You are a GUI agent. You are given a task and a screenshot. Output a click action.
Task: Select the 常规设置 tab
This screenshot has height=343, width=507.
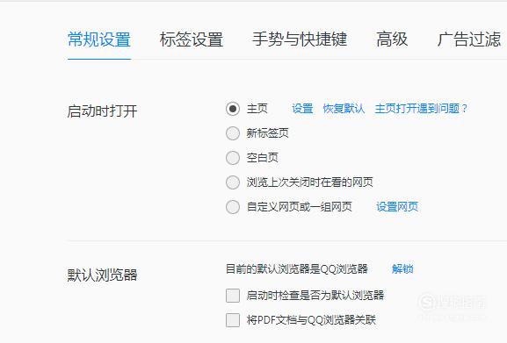tap(99, 39)
